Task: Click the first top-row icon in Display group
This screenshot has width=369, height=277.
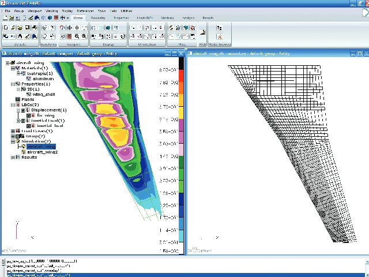Action: (93, 28)
